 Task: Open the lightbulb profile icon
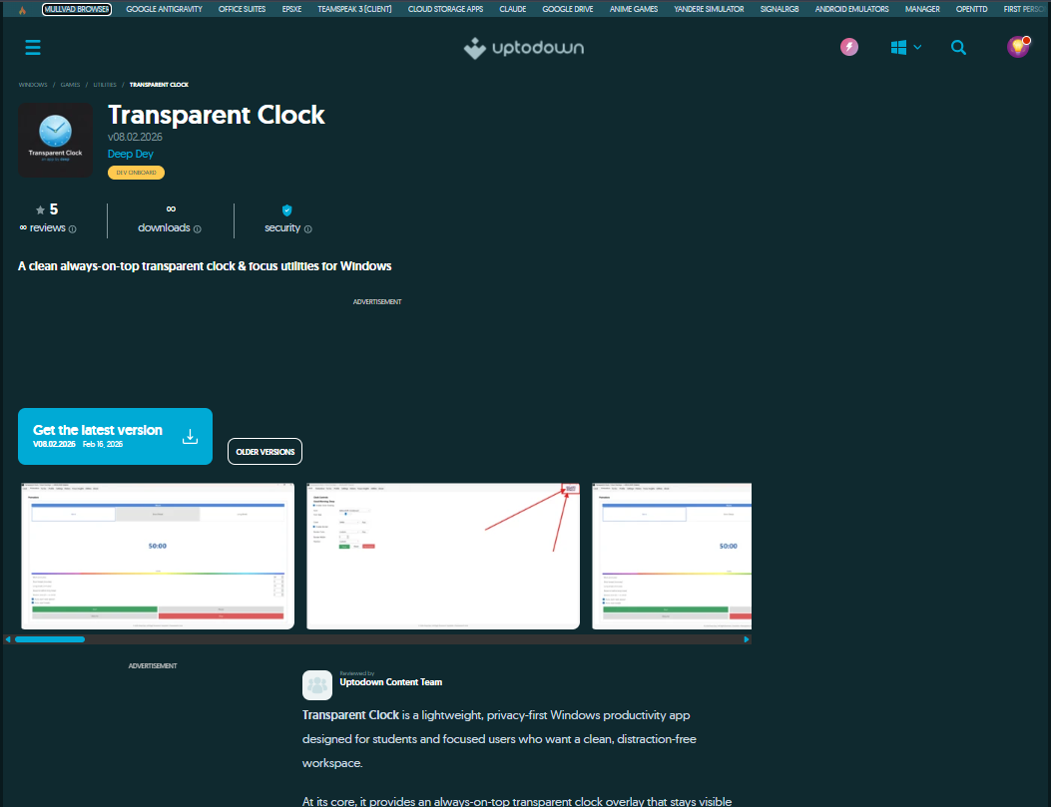(1018, 47)
